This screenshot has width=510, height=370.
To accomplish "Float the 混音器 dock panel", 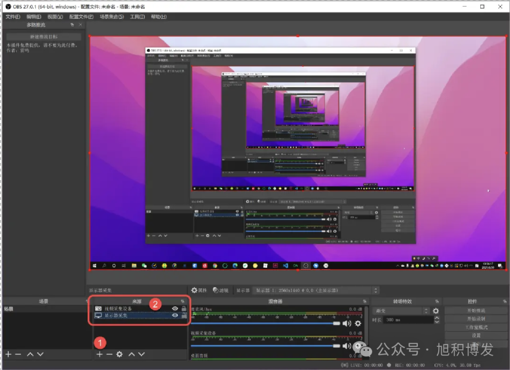I will (365, 302).
